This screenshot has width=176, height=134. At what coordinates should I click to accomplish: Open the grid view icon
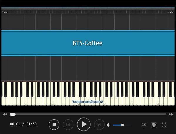154,125
